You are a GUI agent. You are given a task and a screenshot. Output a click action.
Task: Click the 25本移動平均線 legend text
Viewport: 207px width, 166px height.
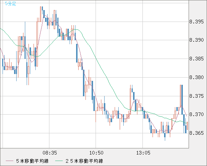[84, 161]
